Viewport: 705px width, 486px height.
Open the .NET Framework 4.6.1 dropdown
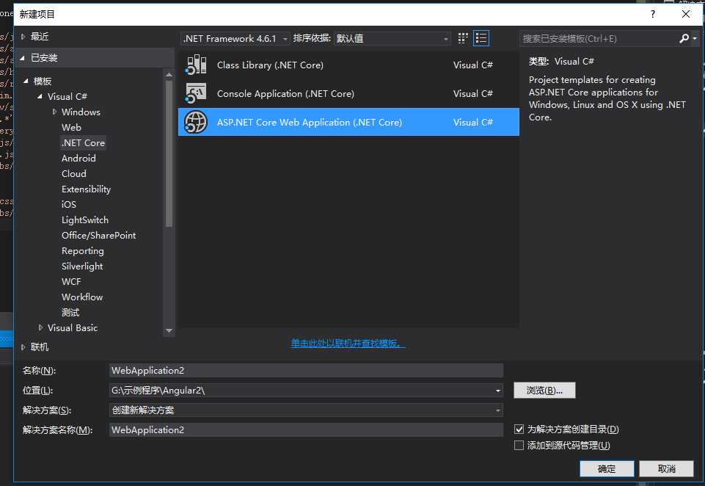(x=235, y=39)
